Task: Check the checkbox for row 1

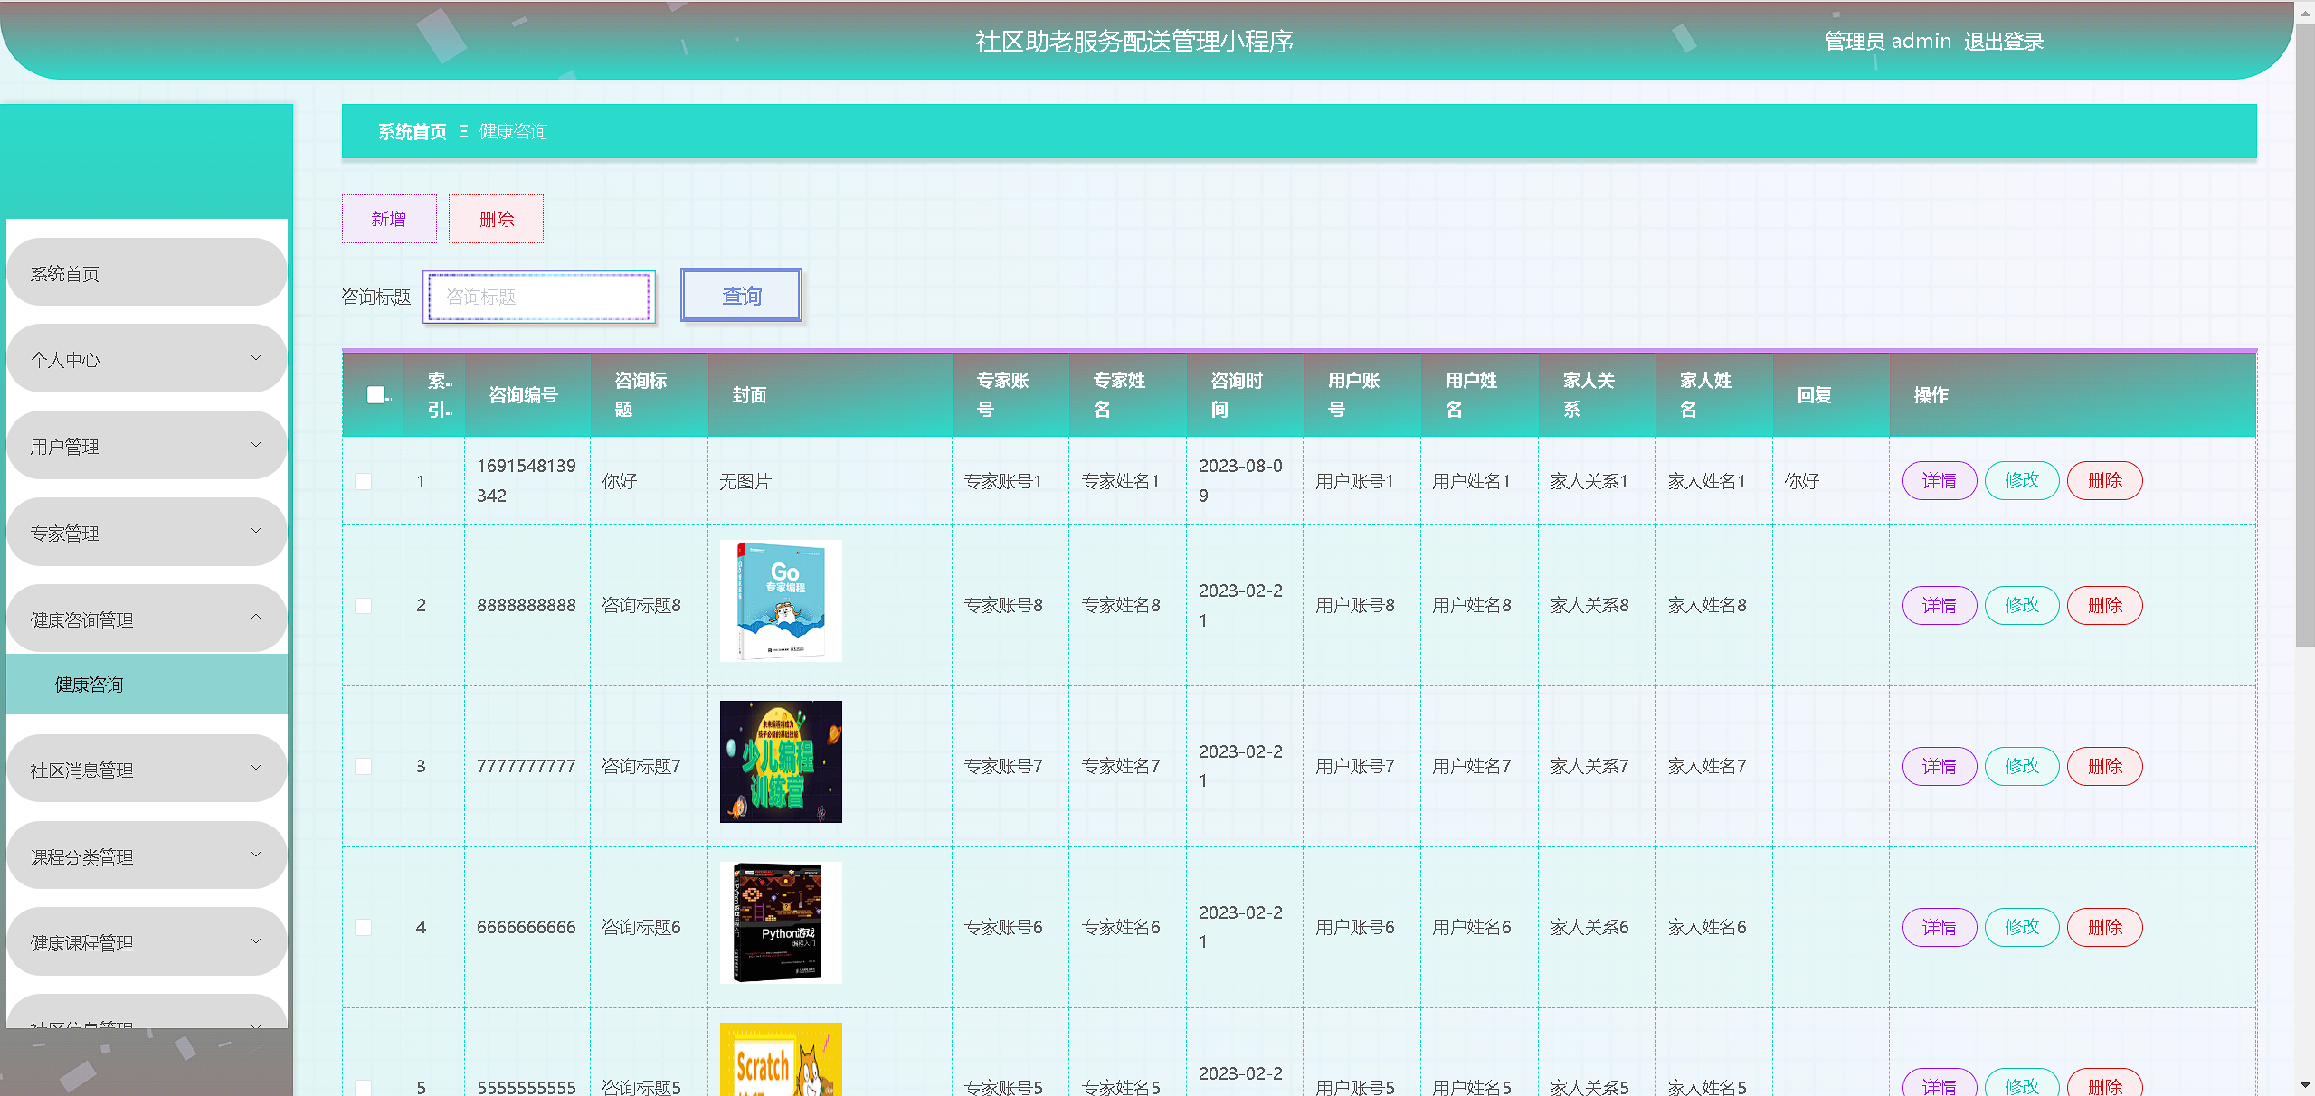Action: click(364, 481)
